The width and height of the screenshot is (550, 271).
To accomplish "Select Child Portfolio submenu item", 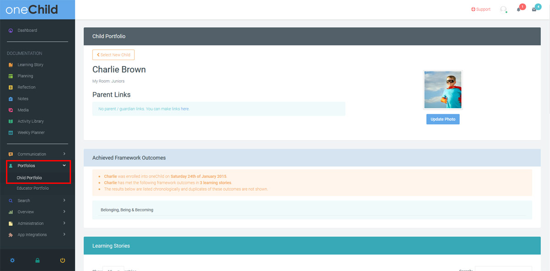I will point(29,177).
